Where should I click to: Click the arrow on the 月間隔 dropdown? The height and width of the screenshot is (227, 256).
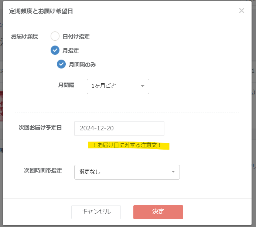pos(143,86)
